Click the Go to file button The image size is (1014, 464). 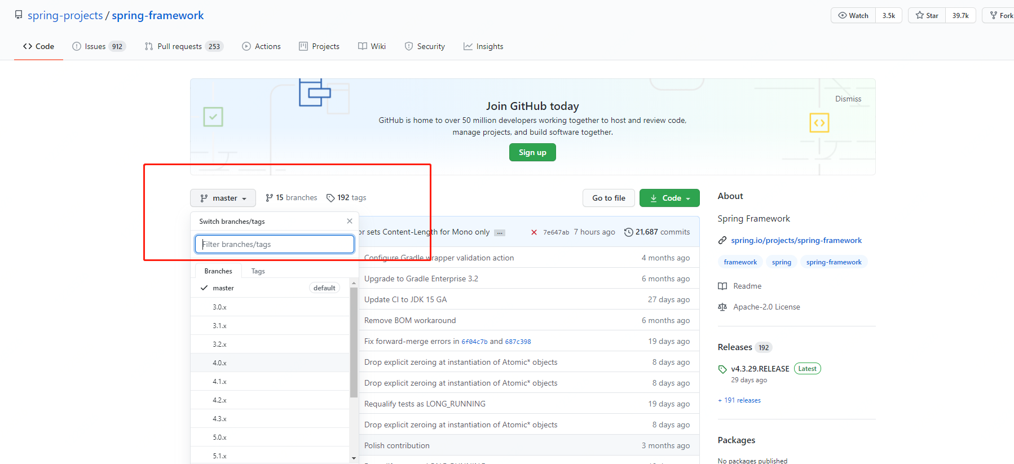point(609,198)
